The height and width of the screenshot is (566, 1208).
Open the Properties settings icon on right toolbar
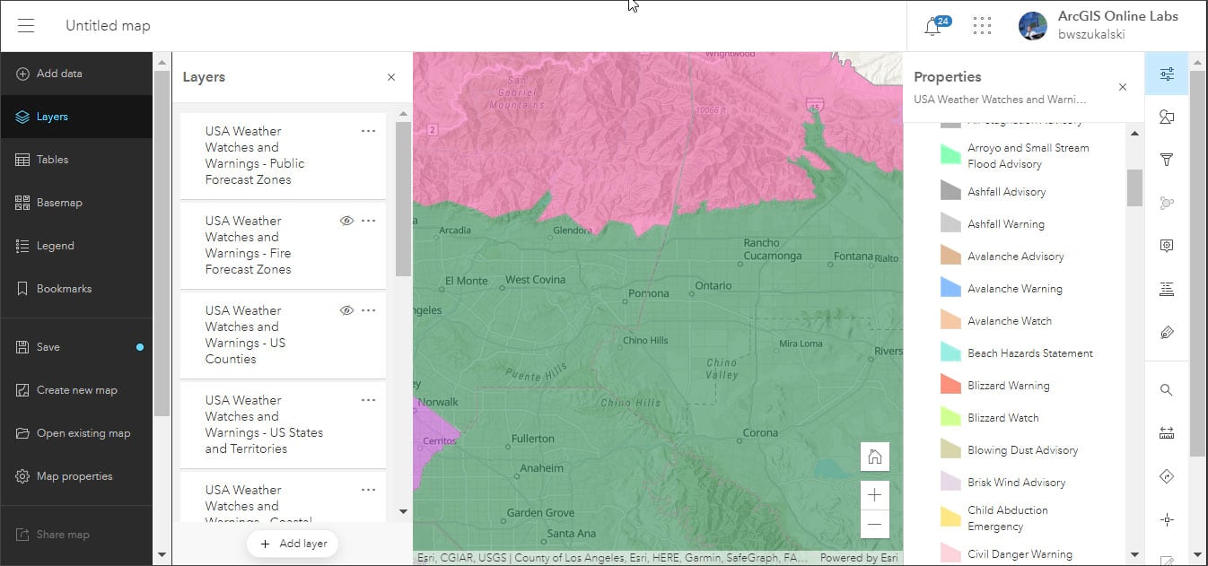(x=1167, y=74)
